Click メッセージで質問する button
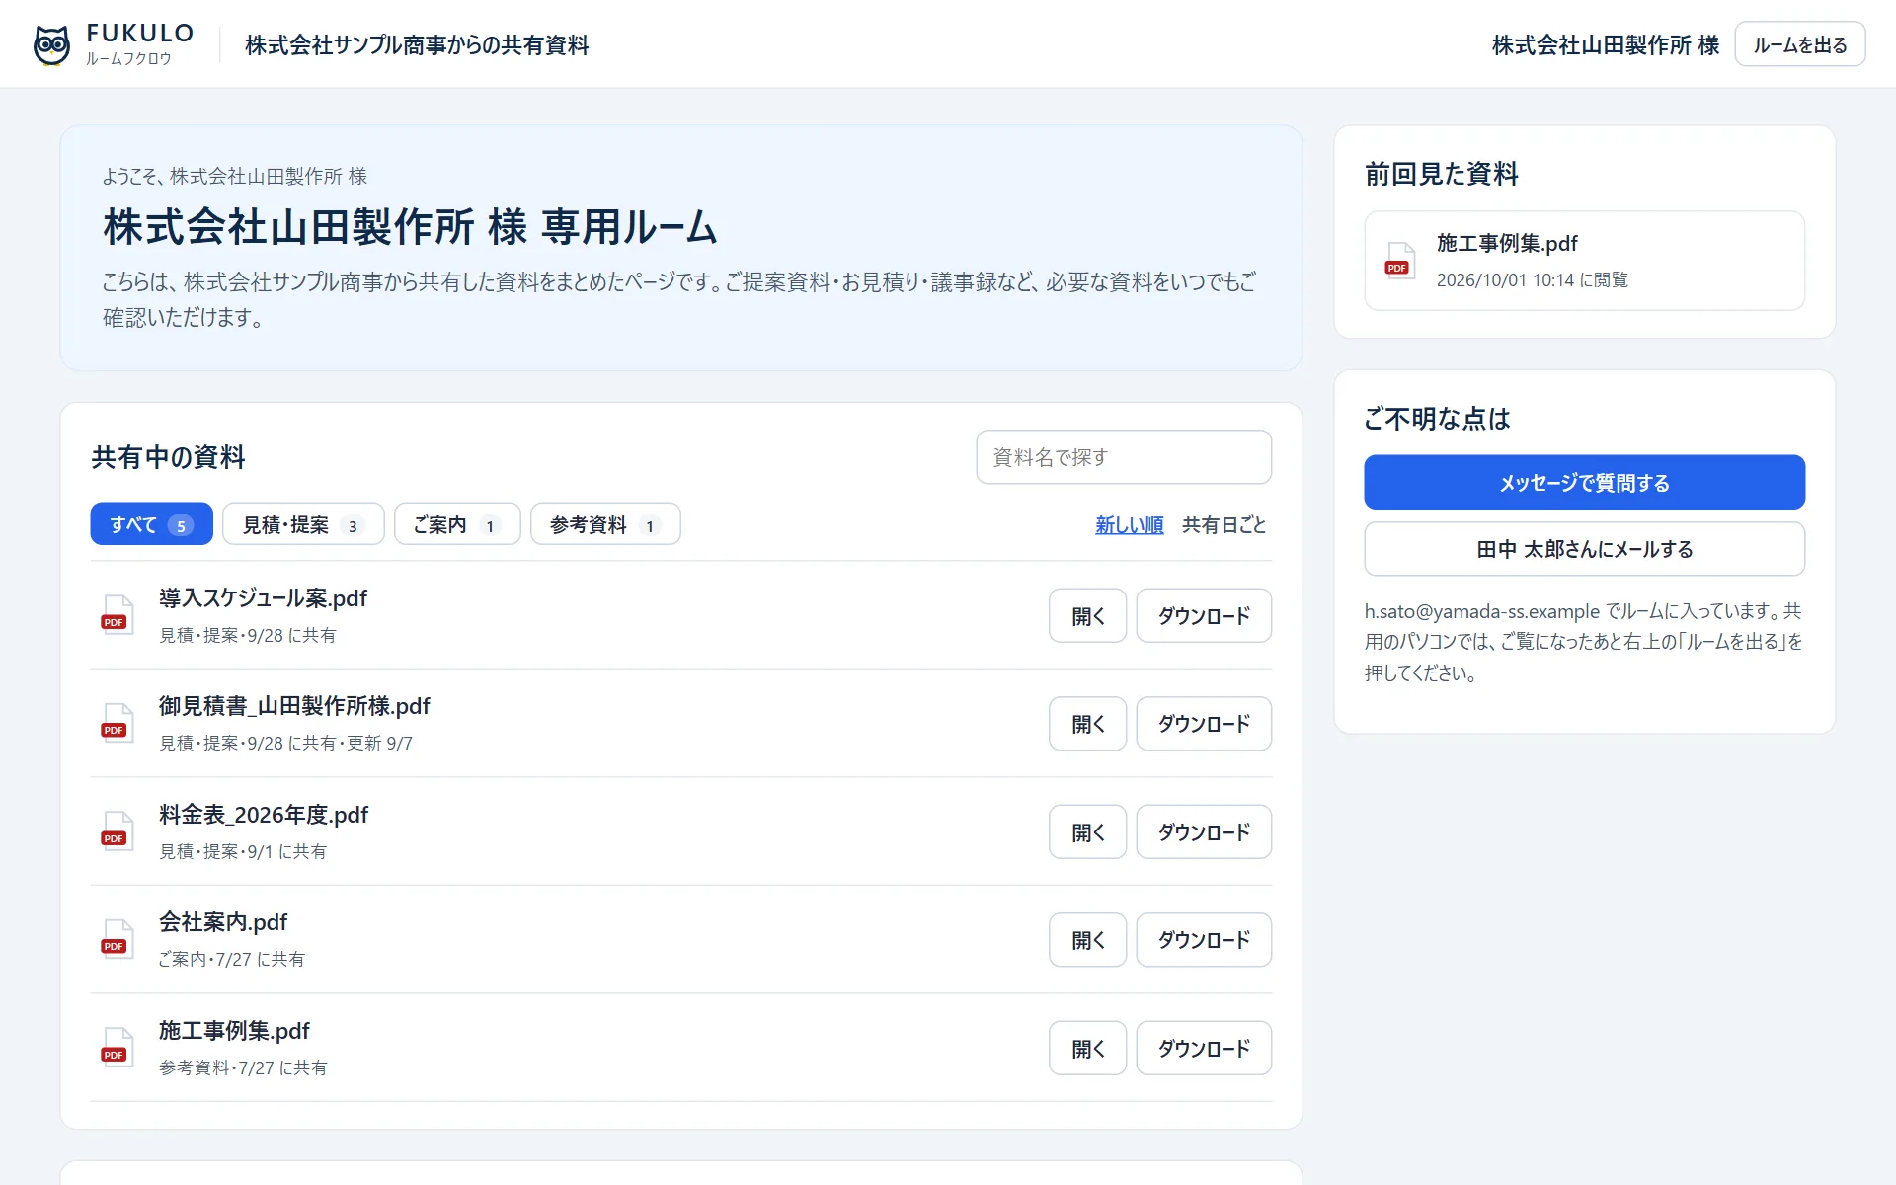Viewport: 1896px width, 1185px height. click(1584, 483)
